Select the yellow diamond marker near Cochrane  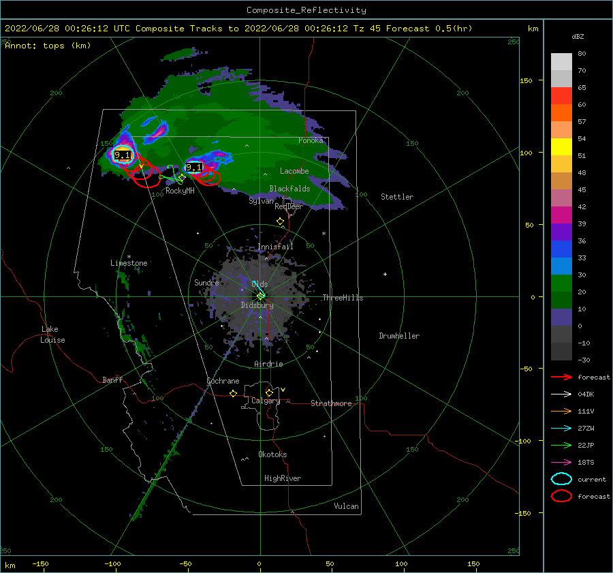coord(233,393)
